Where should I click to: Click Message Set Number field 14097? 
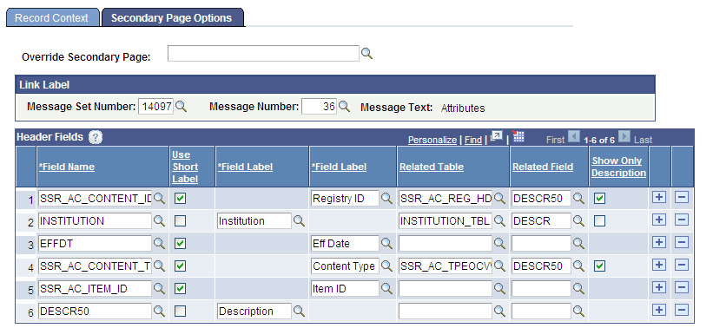click(x=156, y=107)
